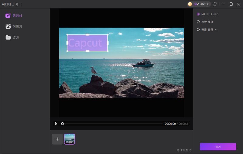Click the left-middle handle of selection box
The image size is (243, 154).
tap(67, 43)
